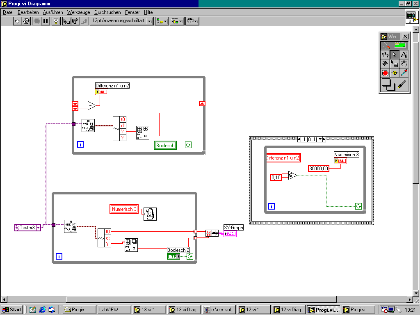Toggle Highlight Execution light bulb
This screenshot has width=420, height=315.
click(56, 21)
